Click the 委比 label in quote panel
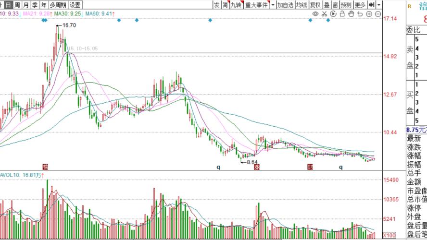 tap(414, 30)
